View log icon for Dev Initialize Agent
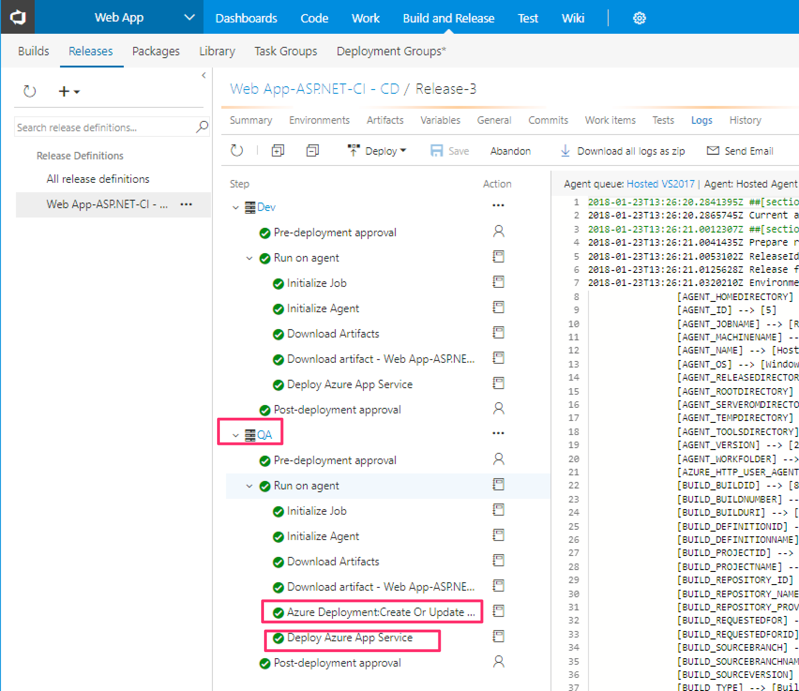 [498, 307]
